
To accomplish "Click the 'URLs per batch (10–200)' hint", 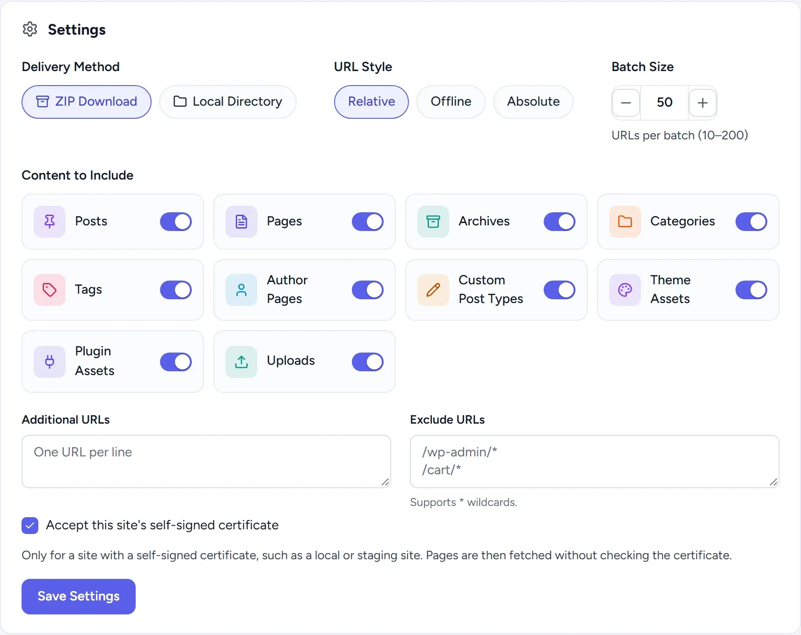I will tap(680, 135).
